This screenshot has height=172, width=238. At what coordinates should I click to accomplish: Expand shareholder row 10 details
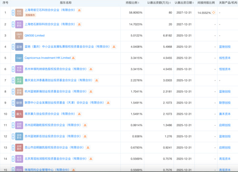point(13,114)
